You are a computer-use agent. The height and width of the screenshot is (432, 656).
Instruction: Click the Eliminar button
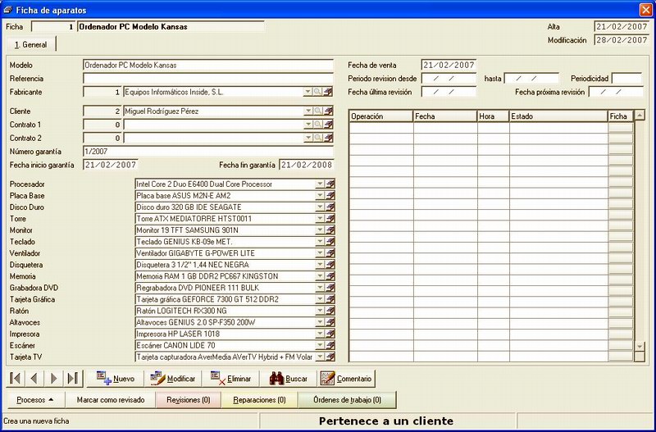230,379
